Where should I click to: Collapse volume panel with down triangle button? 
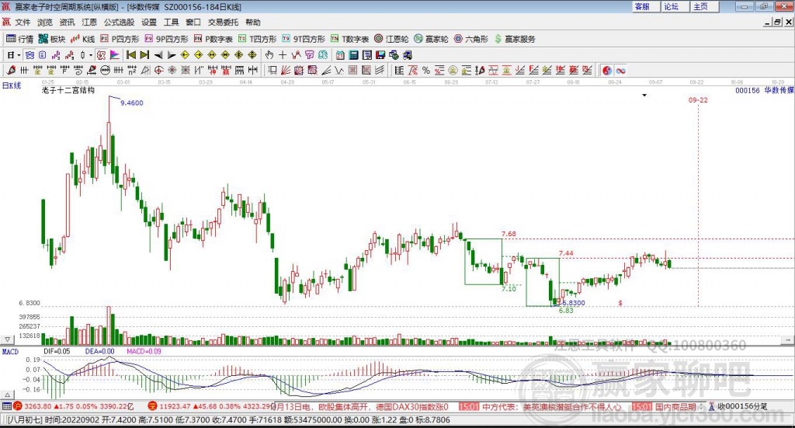(x=7, y=339)
